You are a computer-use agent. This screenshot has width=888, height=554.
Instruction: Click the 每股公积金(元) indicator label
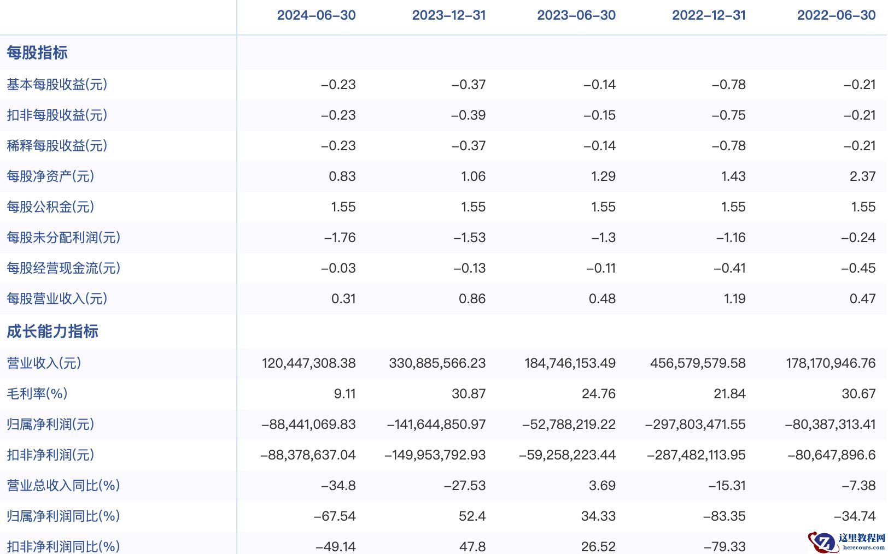tap(50, 207)
